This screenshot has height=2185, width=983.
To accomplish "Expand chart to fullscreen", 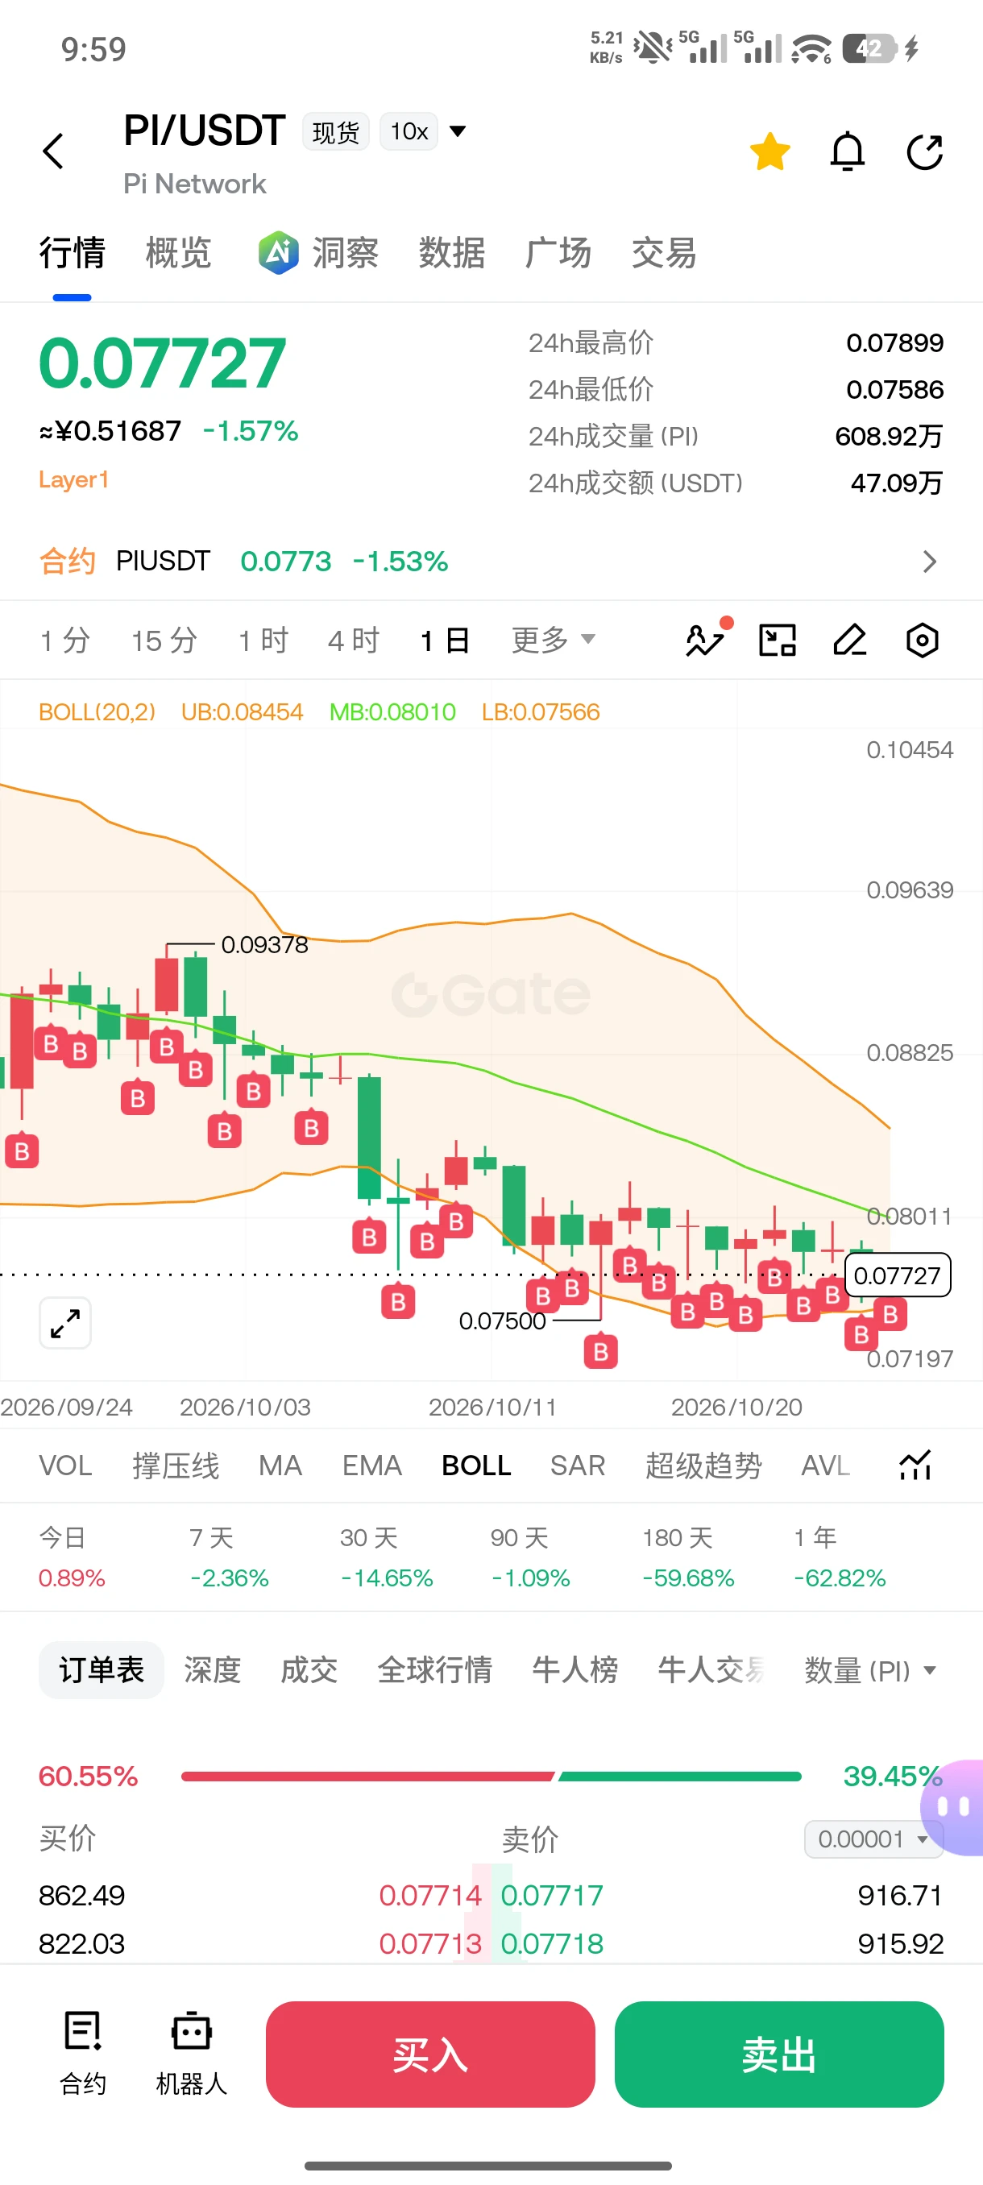I will coord(65,1322).
